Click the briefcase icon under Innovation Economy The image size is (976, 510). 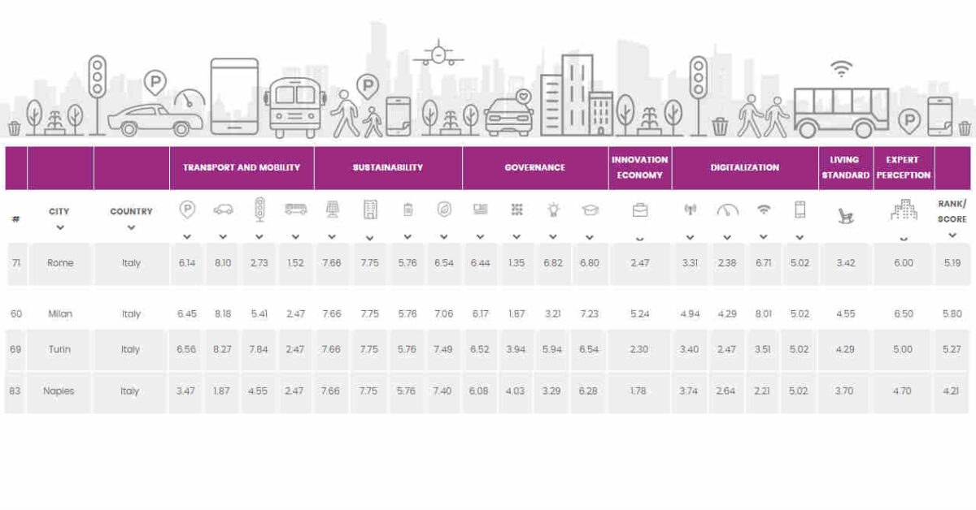(640, 210)
